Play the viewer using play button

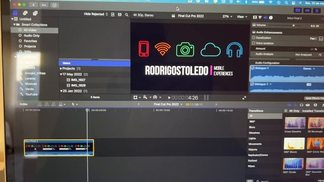[x=169, y=98]
